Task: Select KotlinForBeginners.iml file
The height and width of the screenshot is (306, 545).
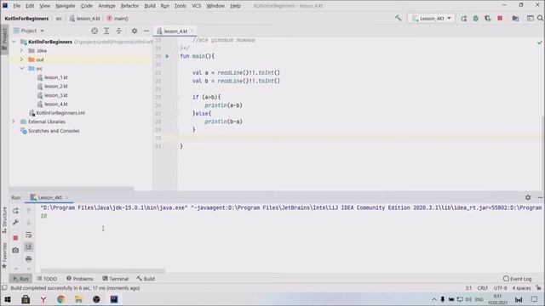Action: pyautogui.click(x=57, y=113)
